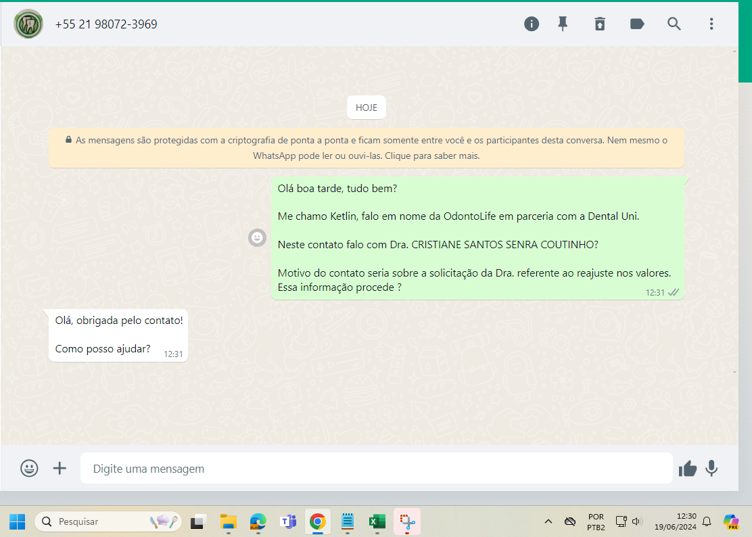This screenshot has width=752, height=537.
Task: Click the double check read receipt icon
Action: tap(674, 292)
